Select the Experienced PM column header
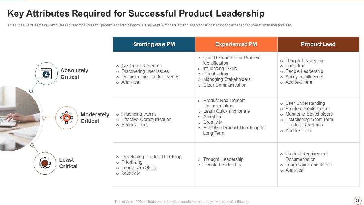Screen dimensions: 364x205 click(x=236, y=44)
